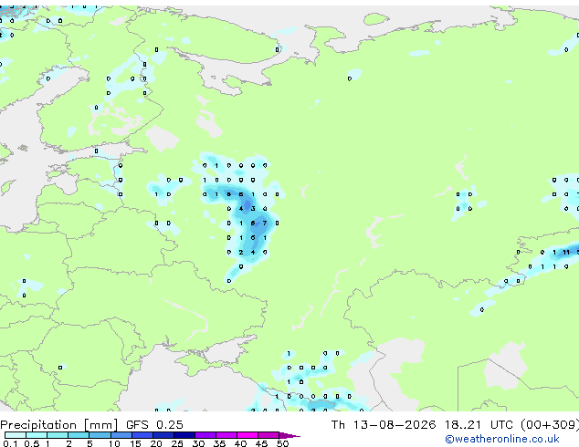Select the 45 to 50 mm legend swatch

[x=268, y=435]
